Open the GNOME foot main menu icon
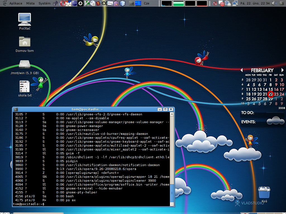286x214 pixels. pos(5,3)
